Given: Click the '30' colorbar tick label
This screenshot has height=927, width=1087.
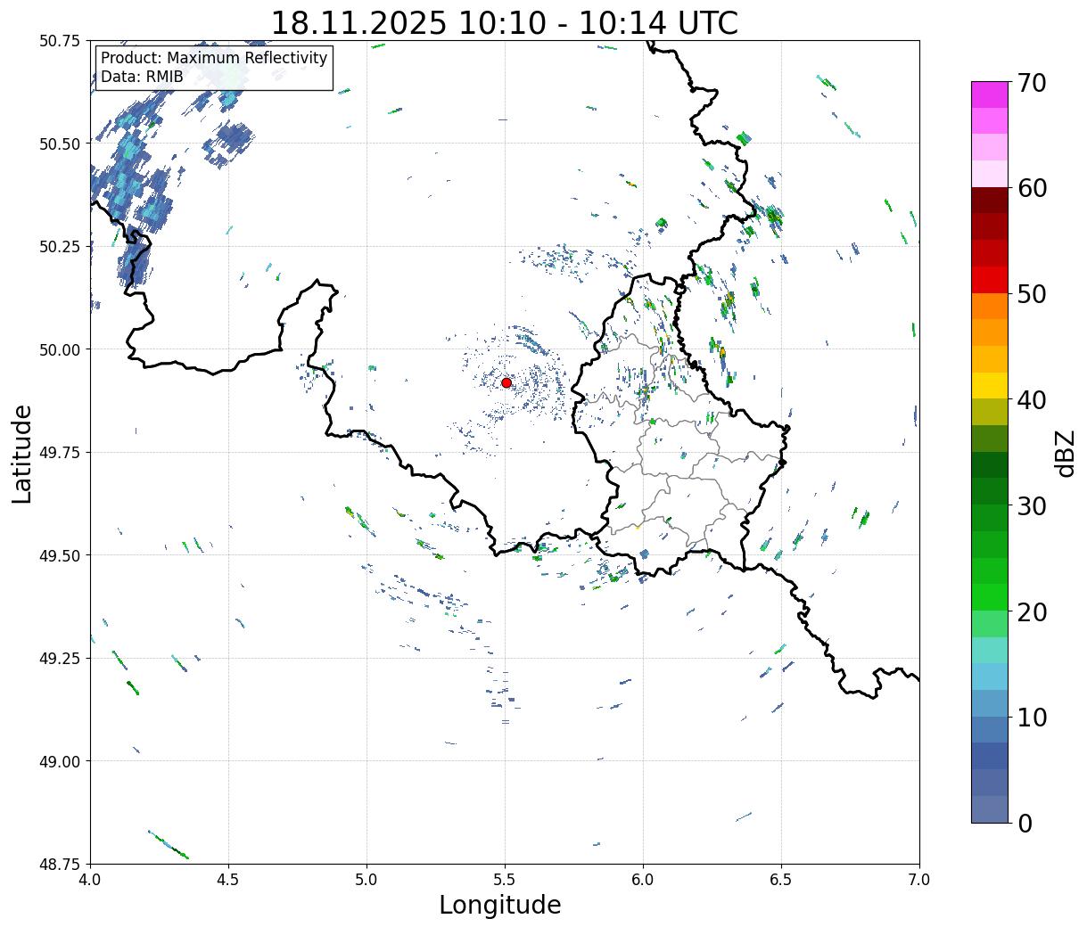Looking at the screenshot, I should click(x=1031, y=506).
